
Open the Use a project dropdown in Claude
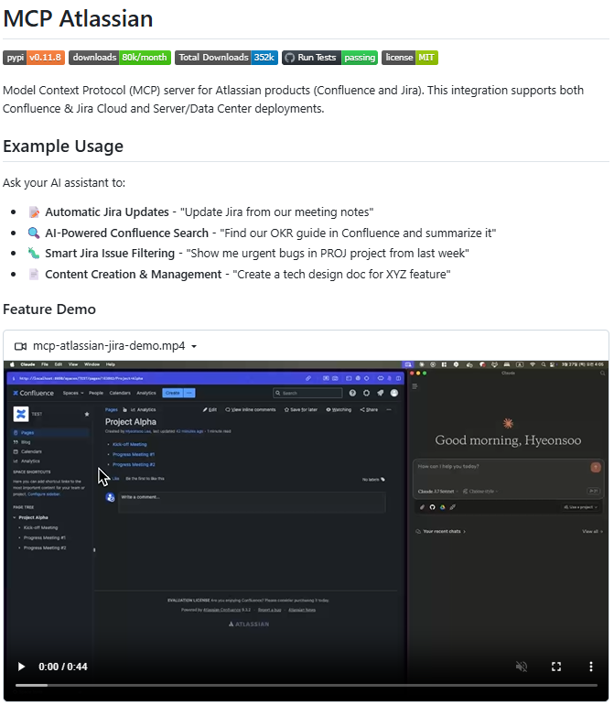pyautogui.click(x=581, y=507)
